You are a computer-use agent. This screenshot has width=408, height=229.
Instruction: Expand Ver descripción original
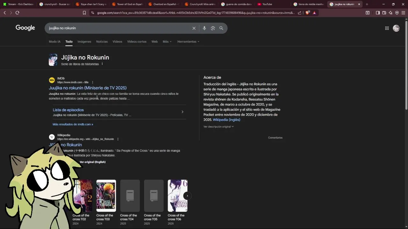click(x=219, y=127)
